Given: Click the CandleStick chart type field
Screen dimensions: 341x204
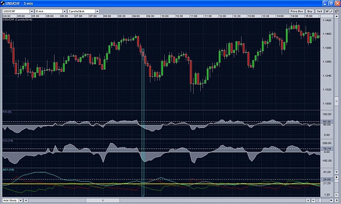Looking at the screenshot, I should [82, 11].
